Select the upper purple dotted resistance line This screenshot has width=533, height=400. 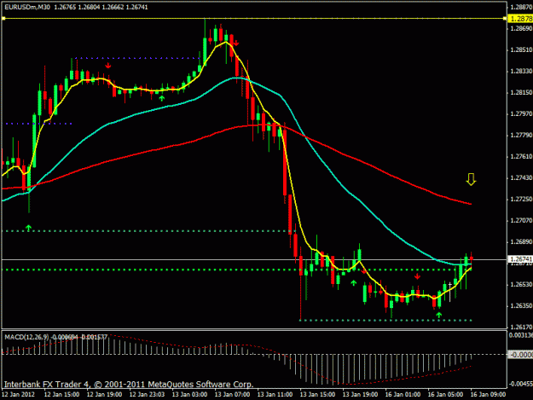tap(137, 58)
